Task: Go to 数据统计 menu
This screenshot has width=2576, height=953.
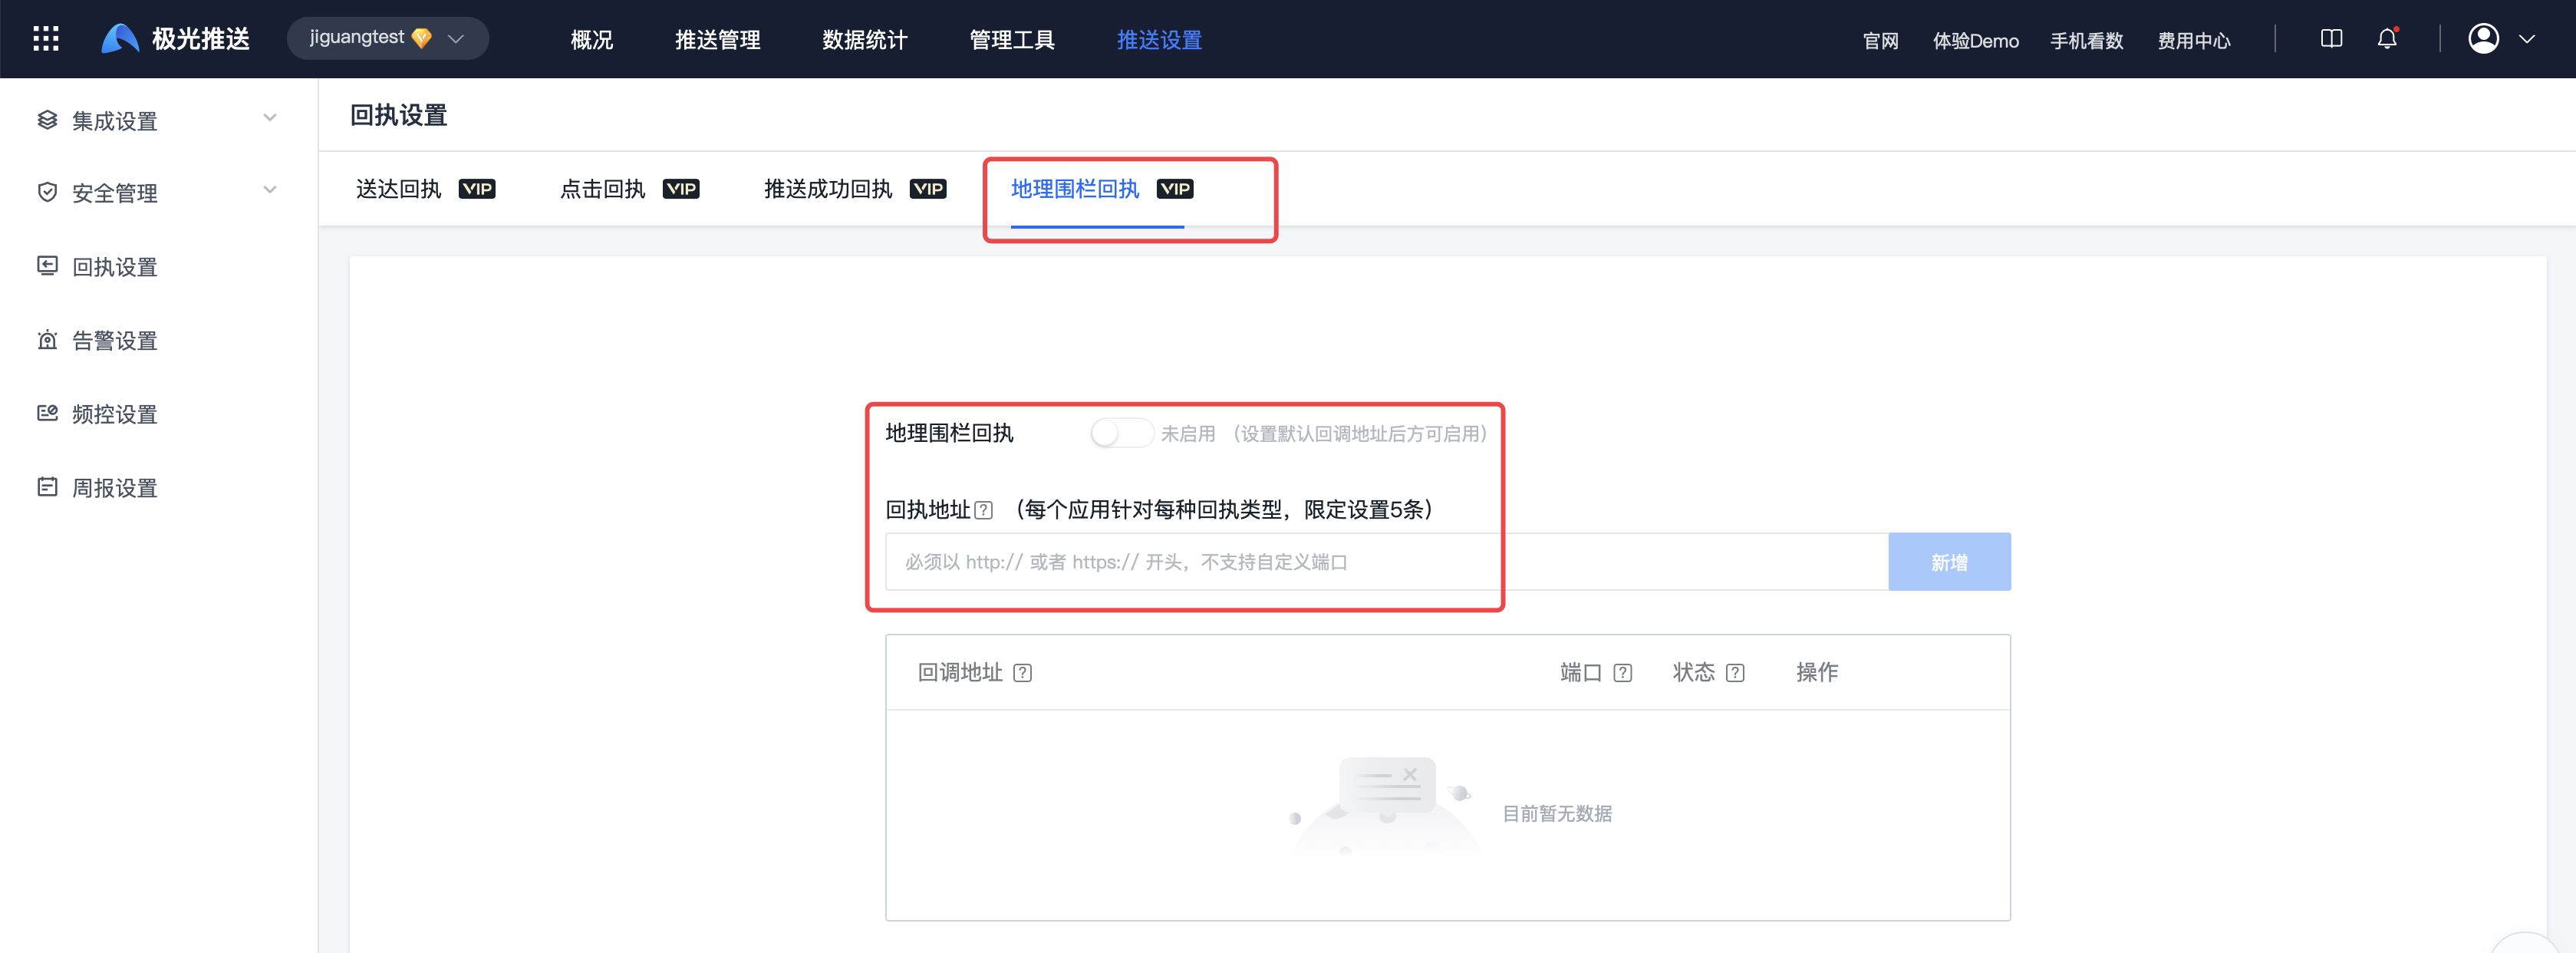Action: [865, 40]
